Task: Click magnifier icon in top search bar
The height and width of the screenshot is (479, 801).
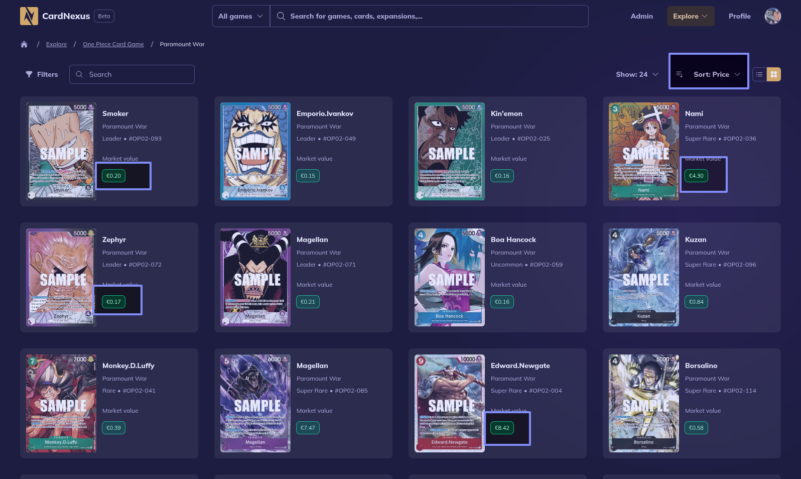Action: 281,16
